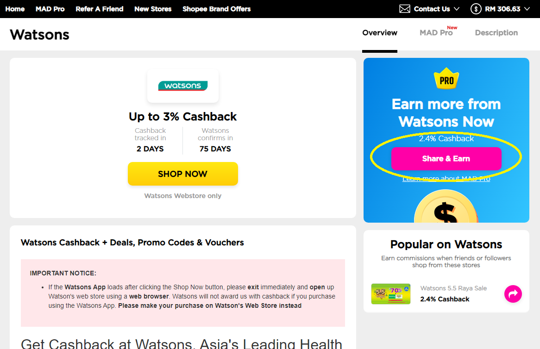540x349 pixels.
Task: Click the dollar coin balance icon
Action: click(x=476, y=9)
